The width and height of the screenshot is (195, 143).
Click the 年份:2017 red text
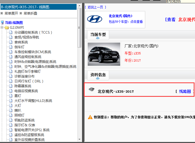133,60
